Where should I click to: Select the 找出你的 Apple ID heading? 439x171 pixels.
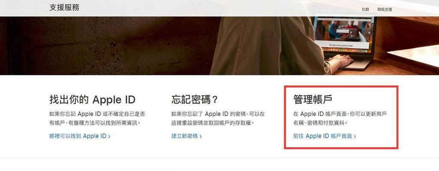pos(93,99)
